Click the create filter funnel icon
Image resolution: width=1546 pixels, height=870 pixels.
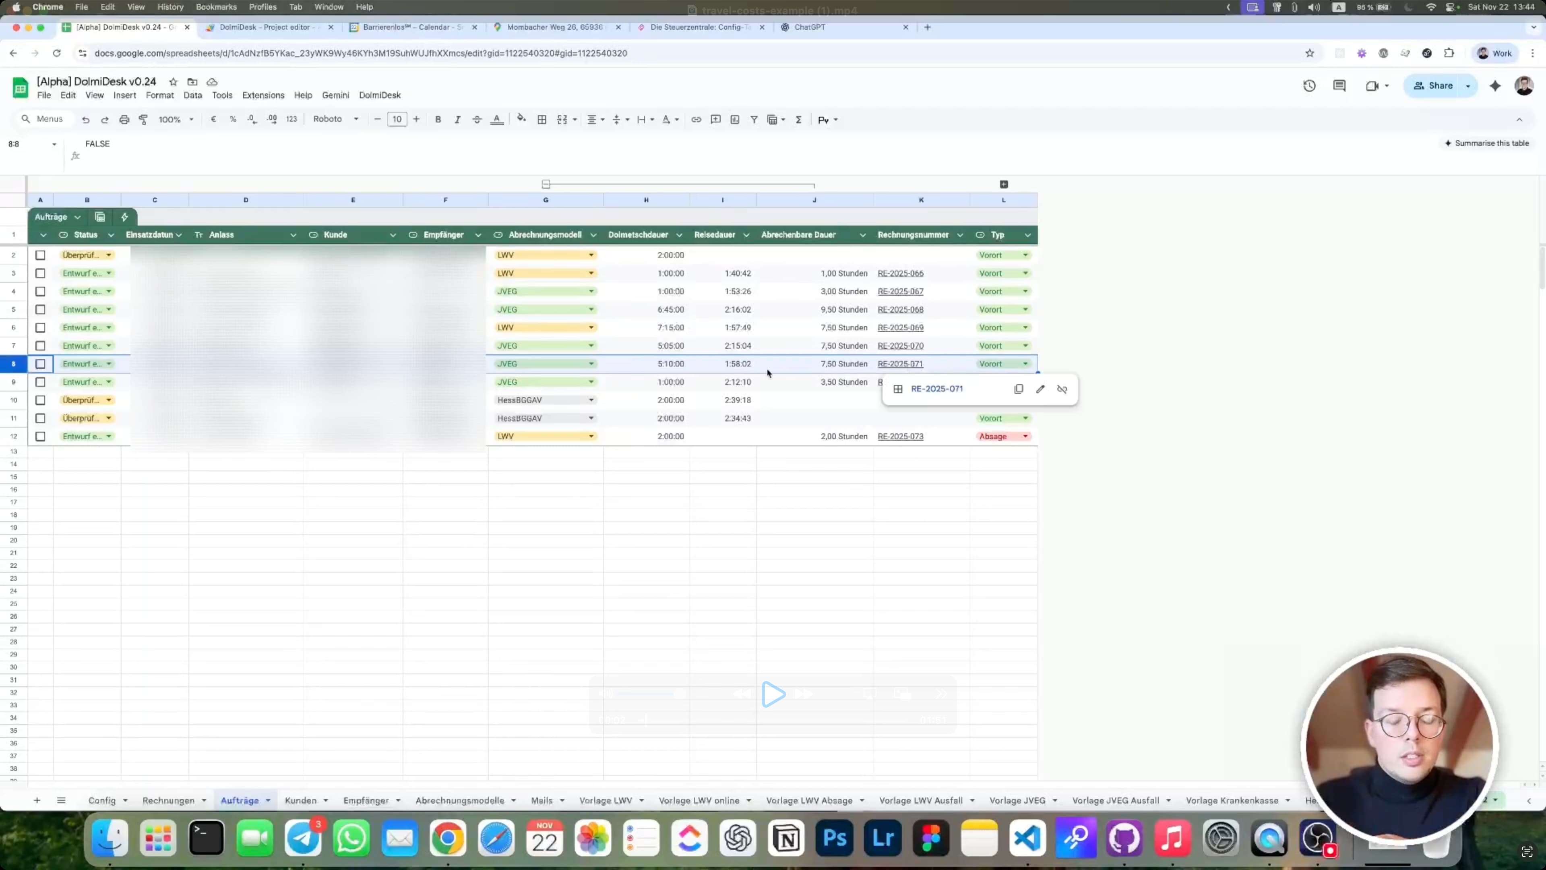pyautogui.click(x=754, y=120)
